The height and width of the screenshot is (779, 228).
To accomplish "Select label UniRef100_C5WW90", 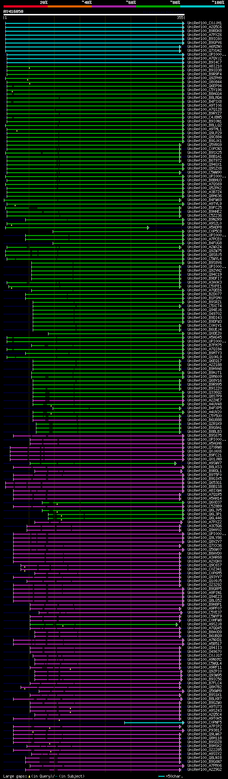I will (x=204, y=172).
